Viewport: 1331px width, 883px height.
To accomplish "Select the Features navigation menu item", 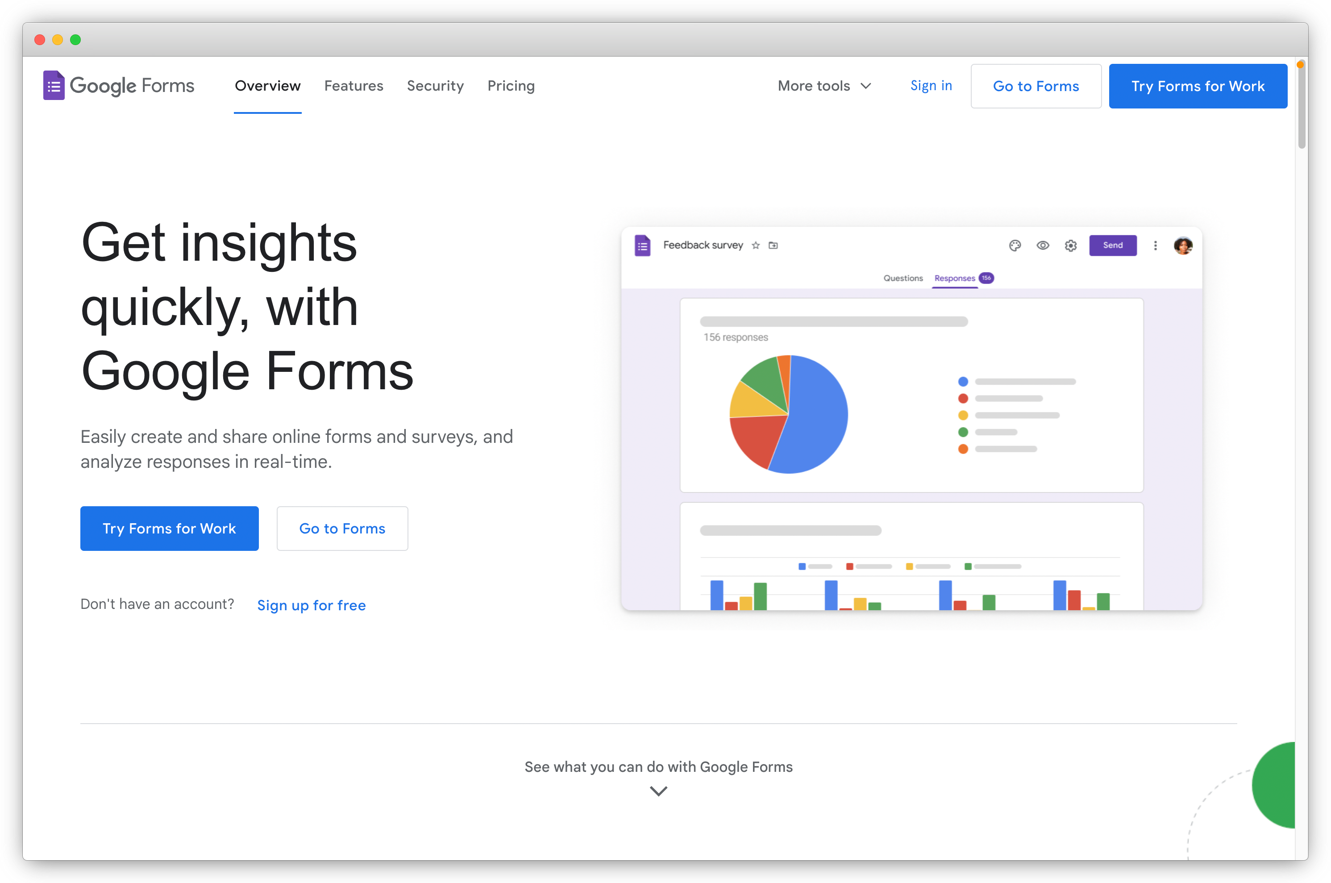I will (354, 86).
